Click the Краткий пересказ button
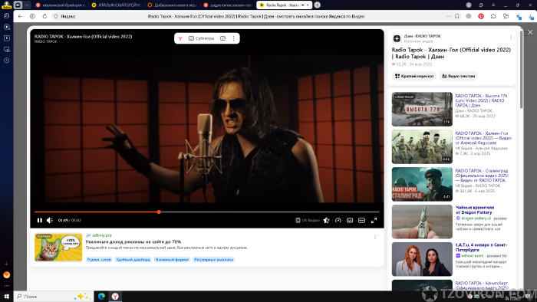The width and height of the screenshot is (537, 302). 414,76
